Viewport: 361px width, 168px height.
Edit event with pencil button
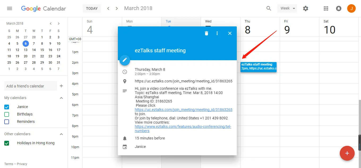coord(125,60)
